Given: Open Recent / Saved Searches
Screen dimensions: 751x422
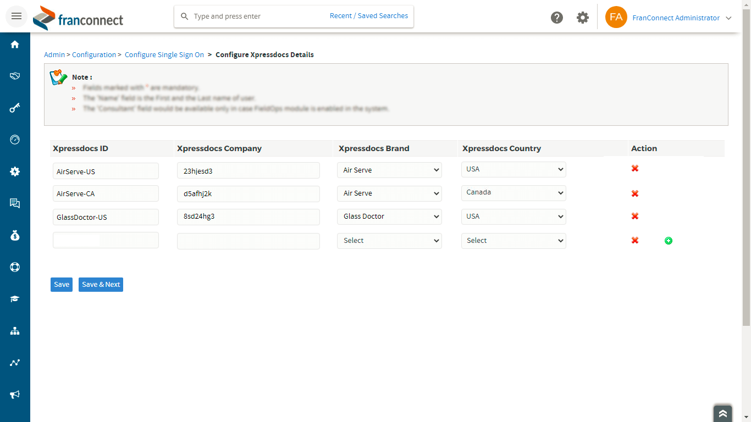Looking at the screenshot, I should 369,16.
